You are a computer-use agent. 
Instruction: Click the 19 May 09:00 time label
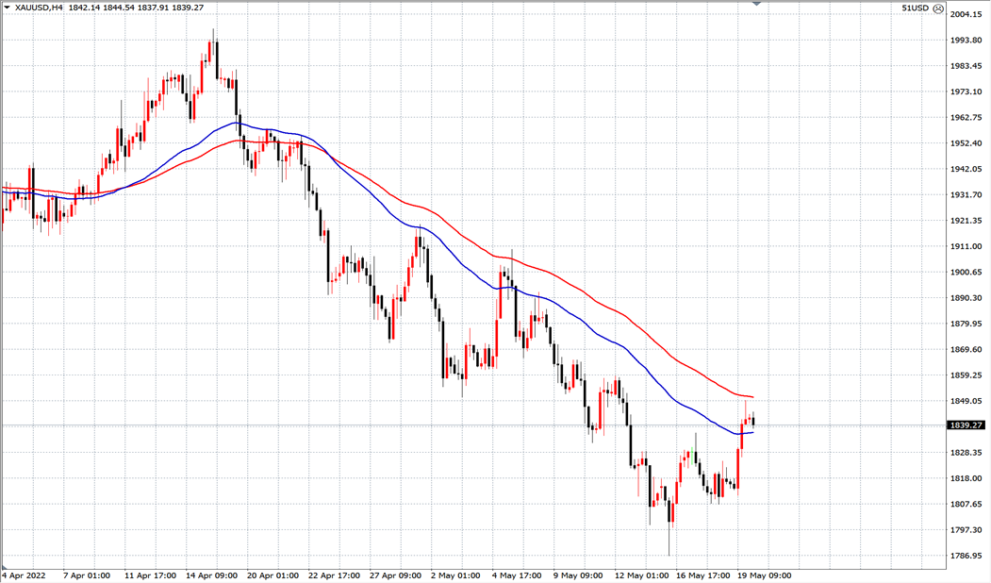(x=764, y=575)
